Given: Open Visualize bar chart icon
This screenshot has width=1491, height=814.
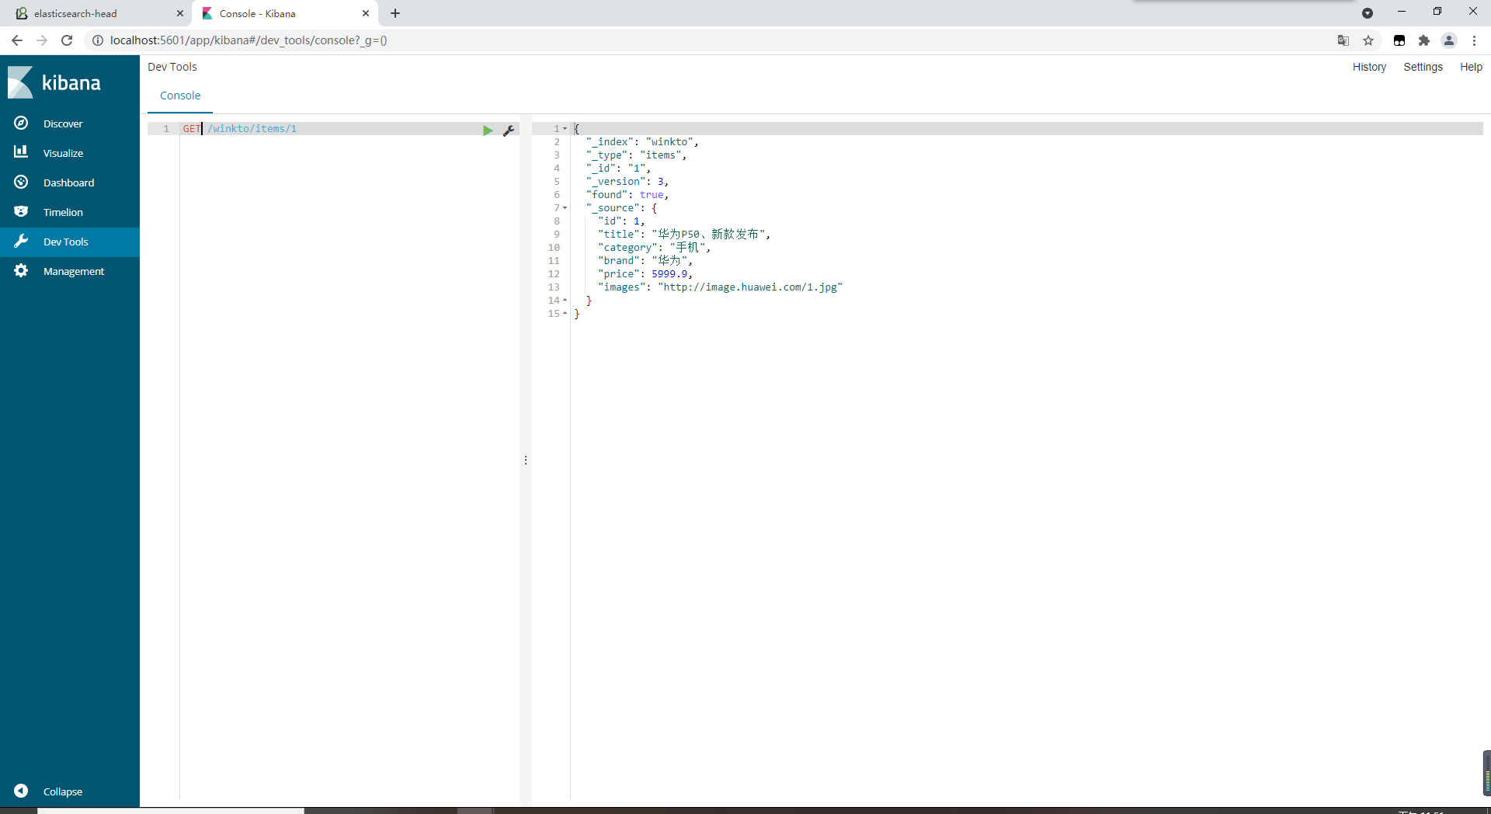Looking at the screenshot, I should pos(21,152).
